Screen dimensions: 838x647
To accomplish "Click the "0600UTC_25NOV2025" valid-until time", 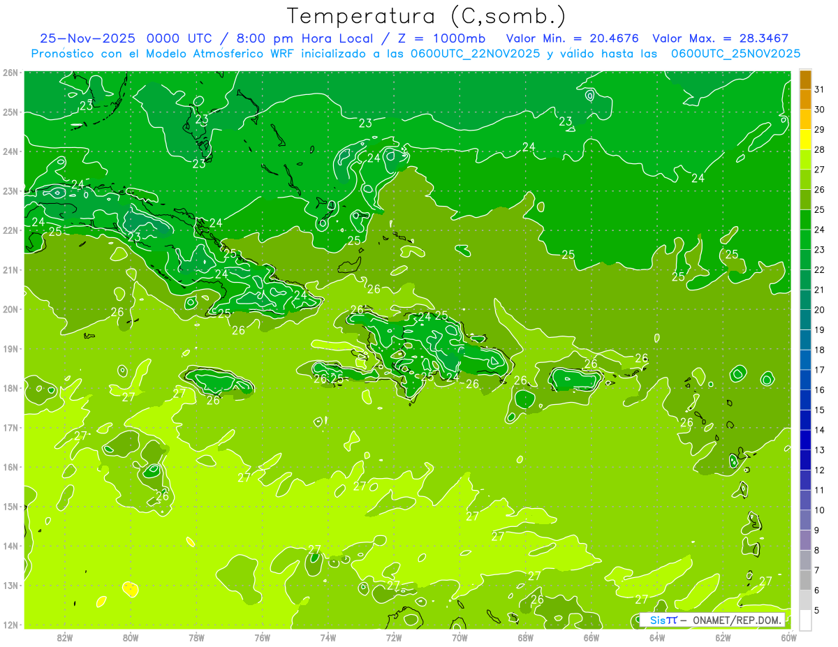I will click(735, 54).
